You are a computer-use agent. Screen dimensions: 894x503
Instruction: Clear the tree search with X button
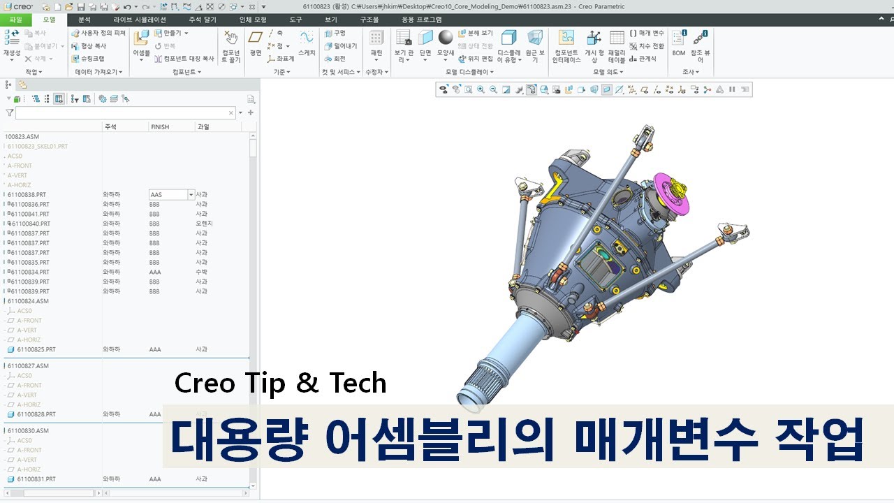pyautogui.click(x=232, y=112)
